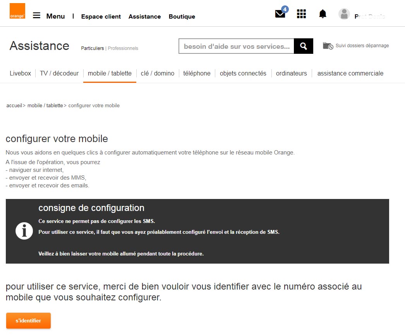This screenshot has width=405, height=336.
Task: Open the apps grid icon
Action: tap(301, 14)
